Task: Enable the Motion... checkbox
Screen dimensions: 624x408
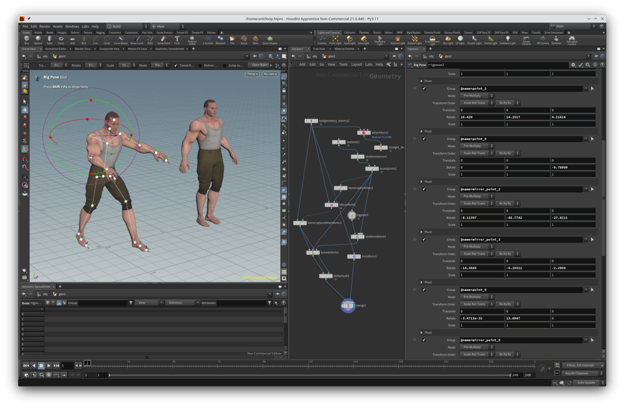Action: [200, 65]
